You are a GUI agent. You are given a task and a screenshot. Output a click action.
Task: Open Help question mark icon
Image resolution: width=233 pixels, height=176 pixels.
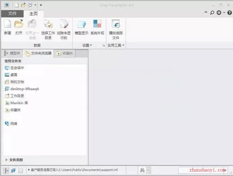(229, 13)
